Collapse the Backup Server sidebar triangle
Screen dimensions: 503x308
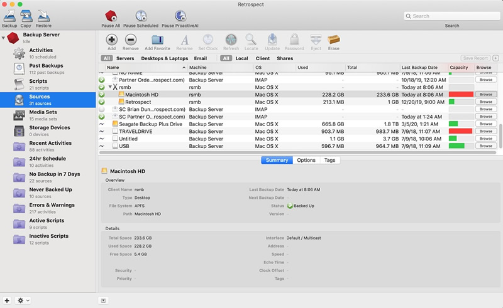pos(3,38)
